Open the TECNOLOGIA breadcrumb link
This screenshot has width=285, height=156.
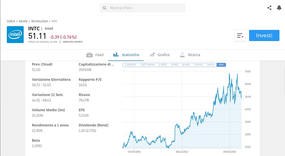pos(39,21)
